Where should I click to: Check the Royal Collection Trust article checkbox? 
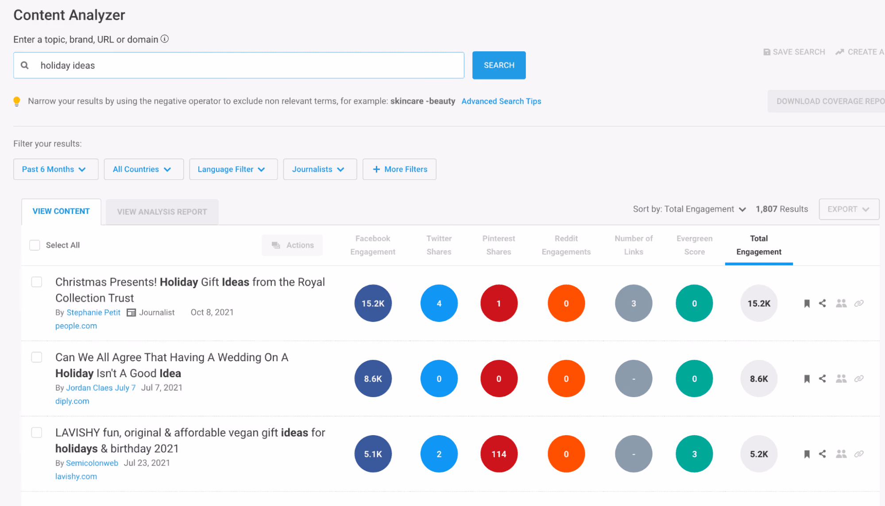coord(37,282)
